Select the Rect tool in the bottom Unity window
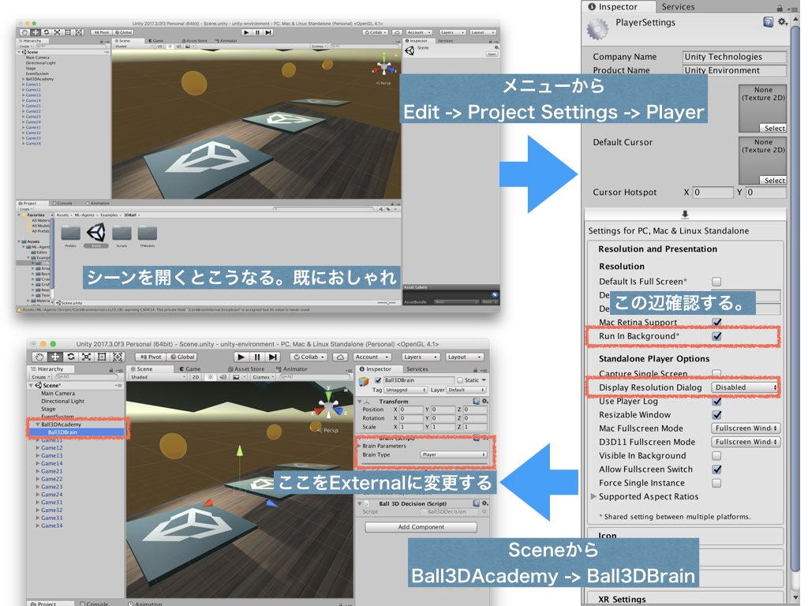Screen dimensions: 808x606 (102, 357)
